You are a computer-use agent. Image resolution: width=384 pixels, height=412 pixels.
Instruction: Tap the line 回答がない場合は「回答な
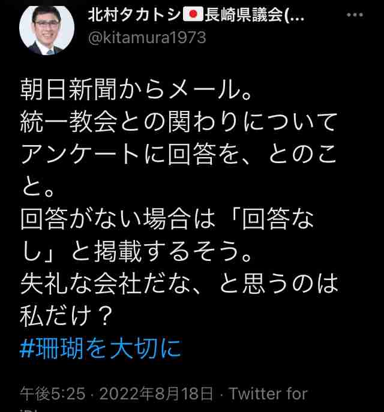pos(167,219)
